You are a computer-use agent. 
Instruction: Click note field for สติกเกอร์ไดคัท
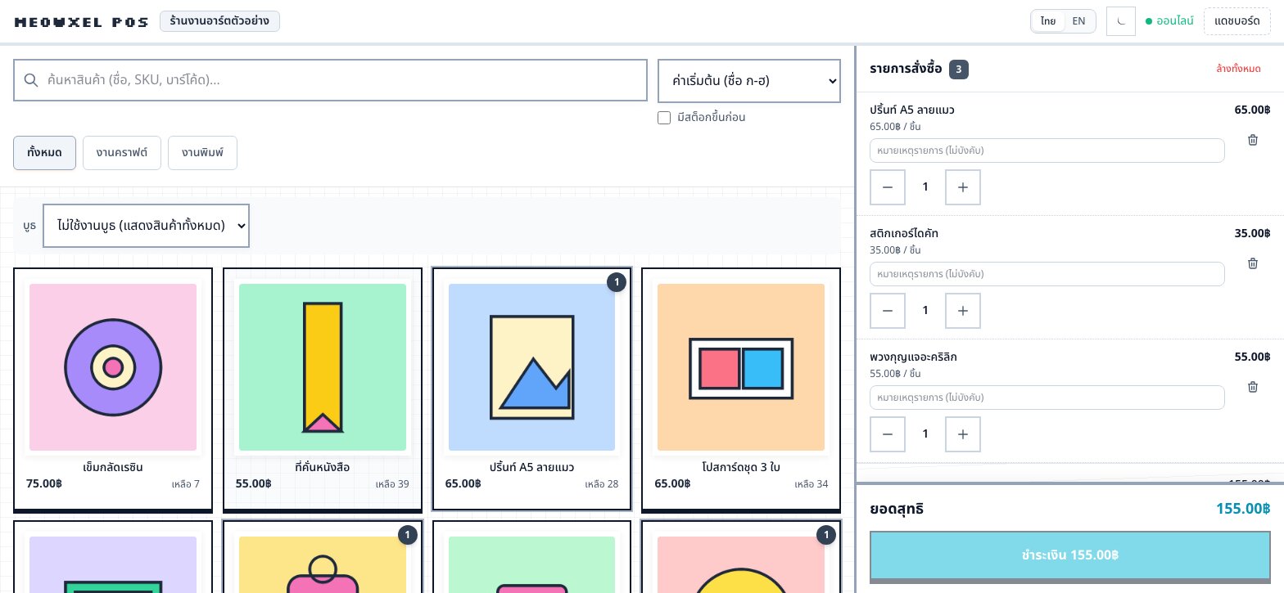click(1047, 274)
